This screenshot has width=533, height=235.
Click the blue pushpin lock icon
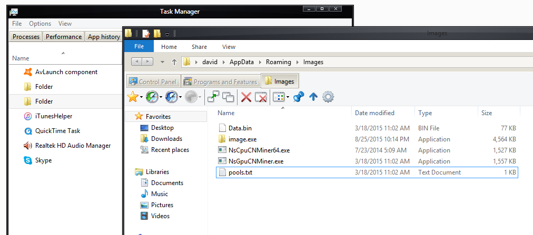coord(299,97)
